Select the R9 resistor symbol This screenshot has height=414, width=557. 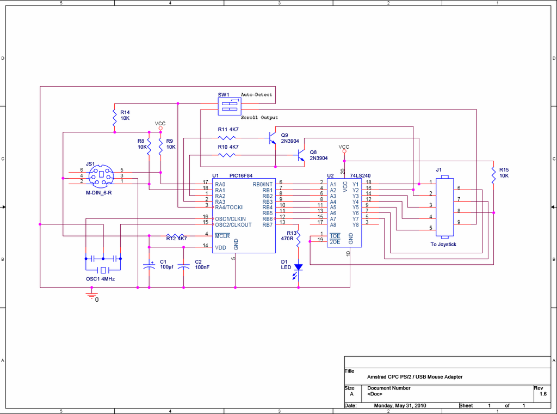(x=160, y=147)
